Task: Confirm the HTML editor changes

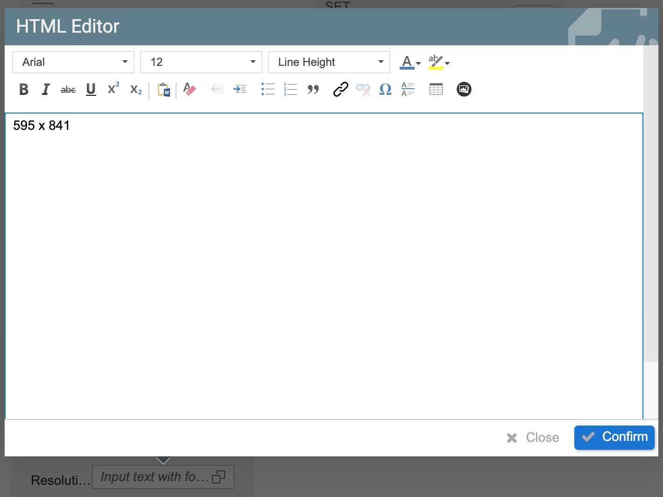Action: point(614,437)
